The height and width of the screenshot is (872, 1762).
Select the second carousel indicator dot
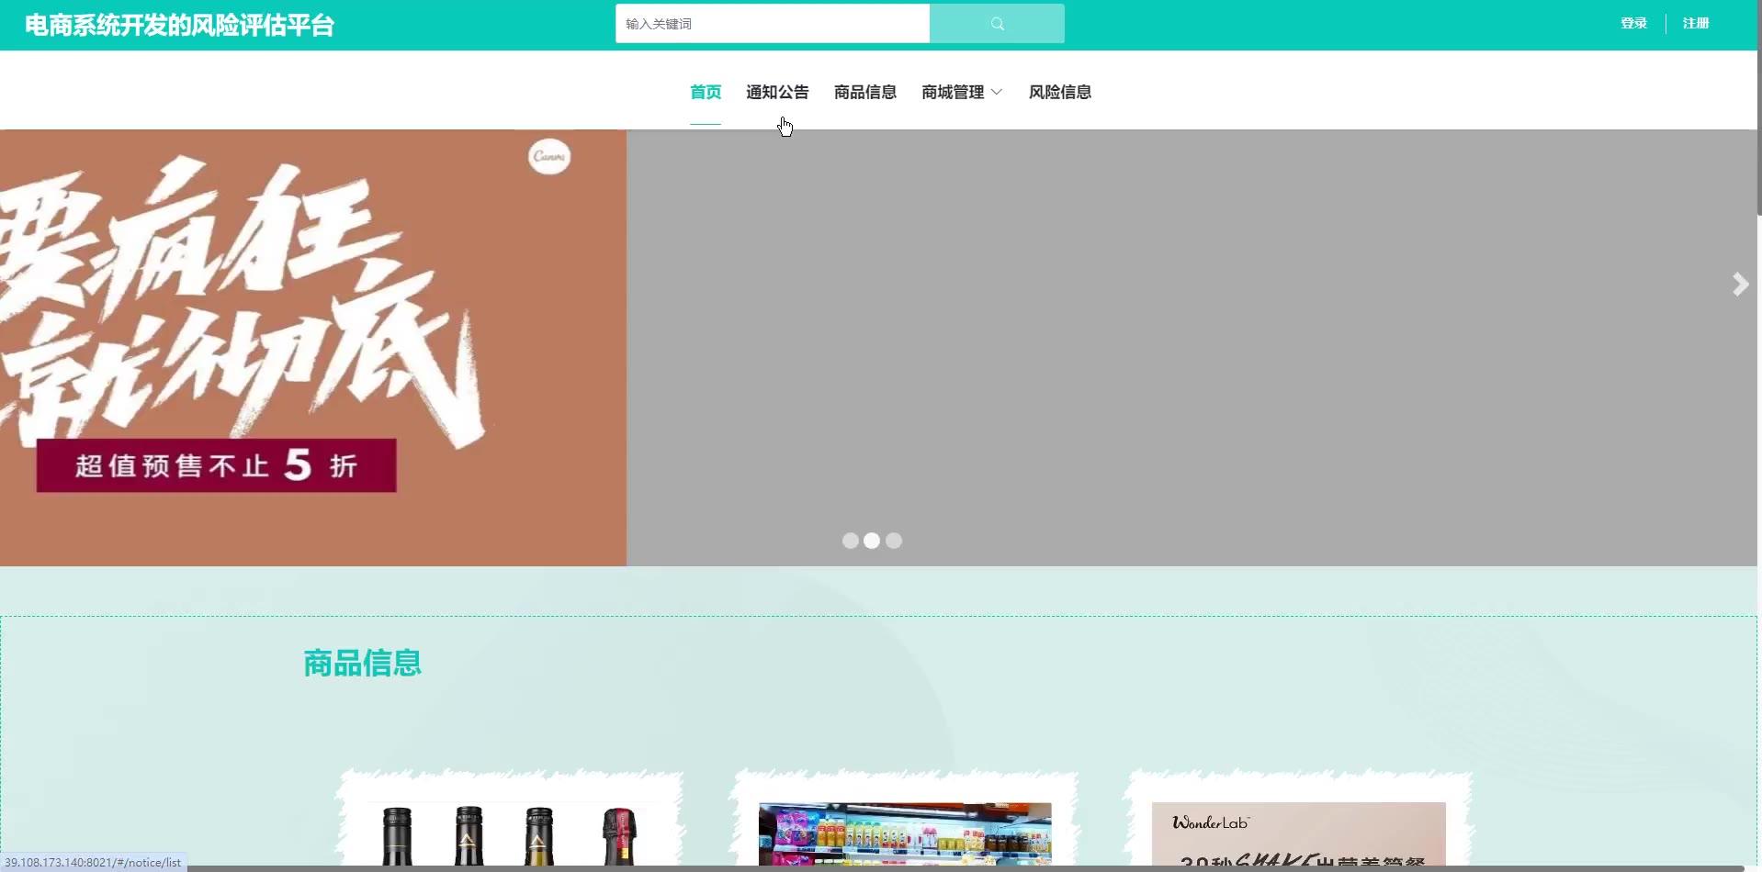pyautogui.click(x=872, y=541)
